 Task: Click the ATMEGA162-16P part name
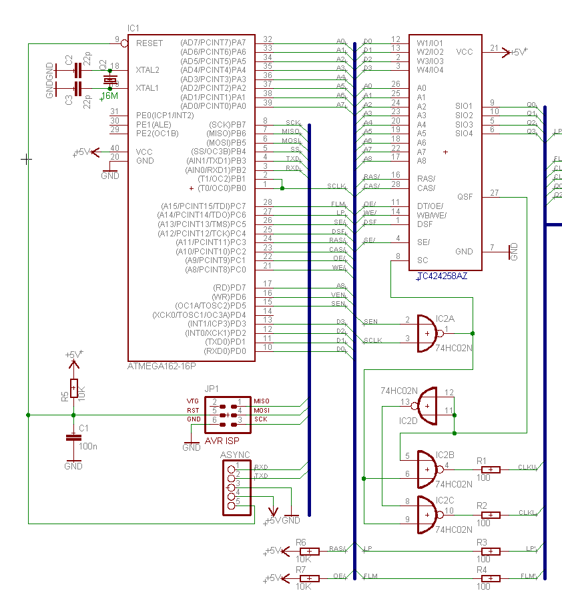tap(162, 366)
